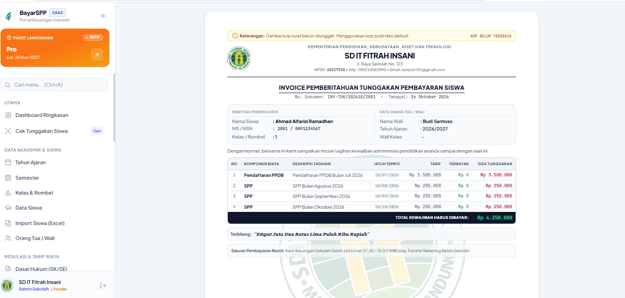Click the Dashboard Ringkasan grid icon
The image size is (625, 298).
[8, 115]
